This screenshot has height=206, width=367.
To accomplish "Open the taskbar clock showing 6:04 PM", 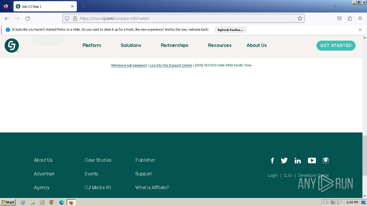I will coord(352,202).
